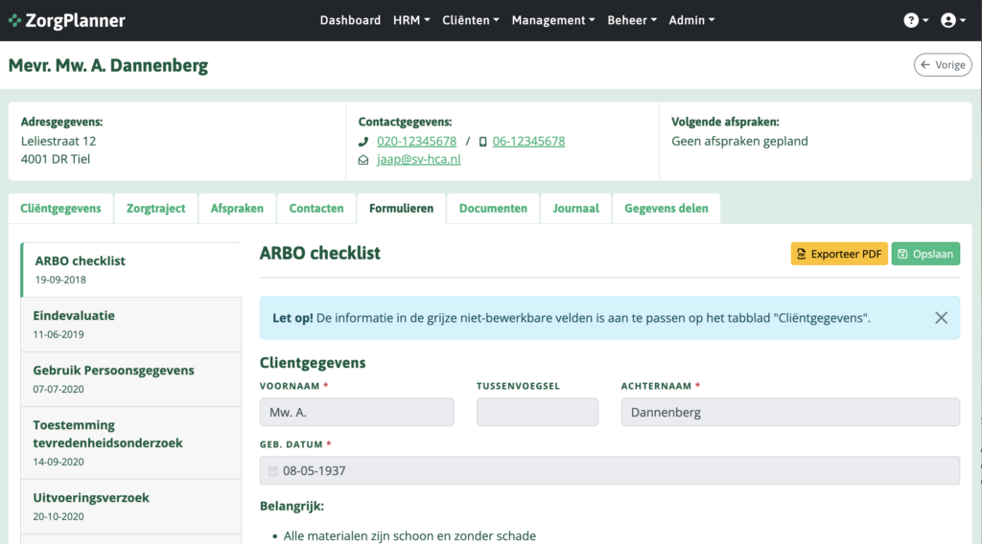Dismiss the Let op! info alert

(941, 318)
